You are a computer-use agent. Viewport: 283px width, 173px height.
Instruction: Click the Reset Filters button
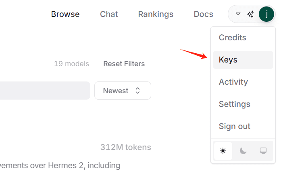click(x=124, y=64)
